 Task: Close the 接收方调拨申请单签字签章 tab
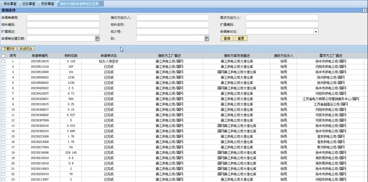click(x=102, y=3)
